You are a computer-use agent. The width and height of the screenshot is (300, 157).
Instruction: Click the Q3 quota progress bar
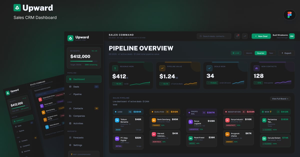[84, 61]
